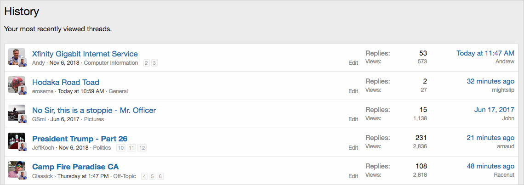Open the Camp Fire Paradise CA thread
This screenshot has width=524, height=185.
tap(75, 167)
